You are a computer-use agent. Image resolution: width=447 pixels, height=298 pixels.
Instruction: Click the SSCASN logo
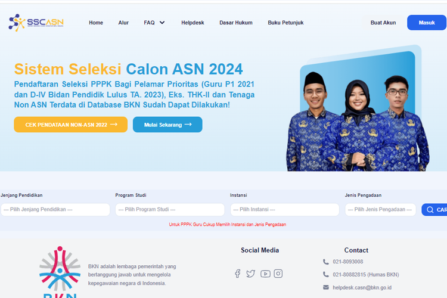click(36, 23)
